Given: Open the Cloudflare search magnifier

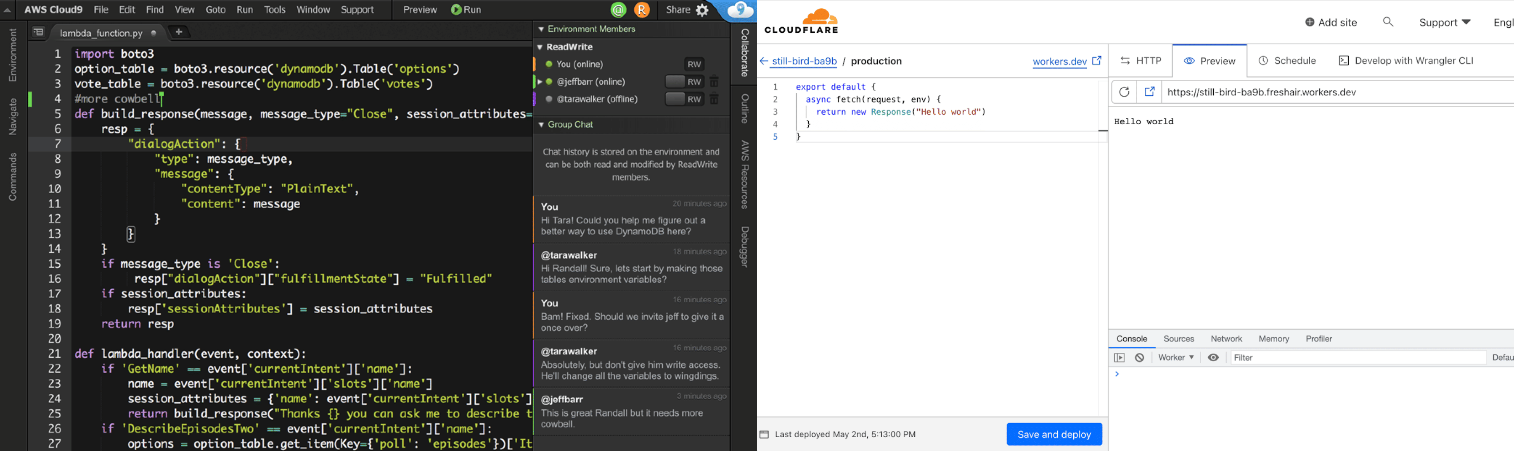Looking at the screenshot, I should [x=1388, y=22].
